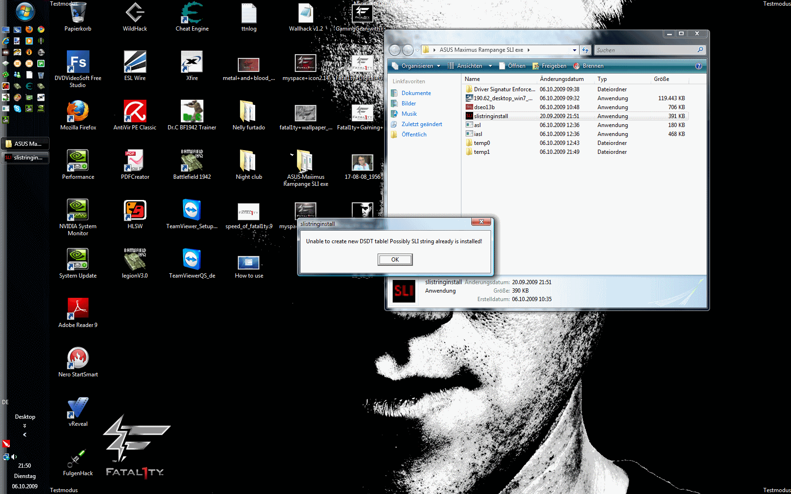This screenshot has width=791, height=494.
Task: Sort files by Name column header
Action: point(500,79)
